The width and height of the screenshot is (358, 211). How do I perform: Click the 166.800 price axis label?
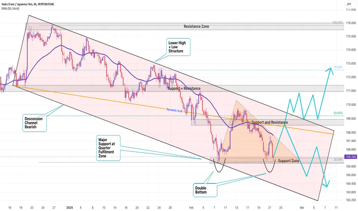pyautogui.click(x=351, y=150)
